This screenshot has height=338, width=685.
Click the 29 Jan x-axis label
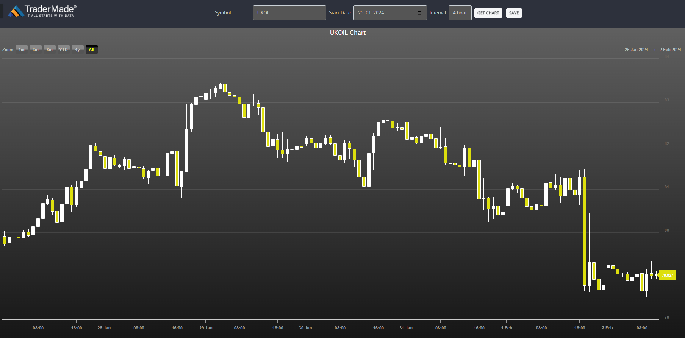[206, 328]
